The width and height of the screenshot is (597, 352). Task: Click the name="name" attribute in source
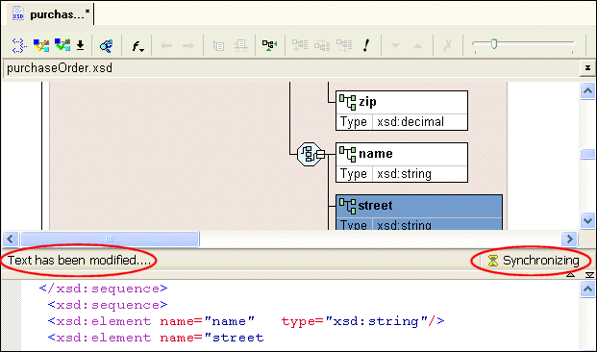coord(207,321)
